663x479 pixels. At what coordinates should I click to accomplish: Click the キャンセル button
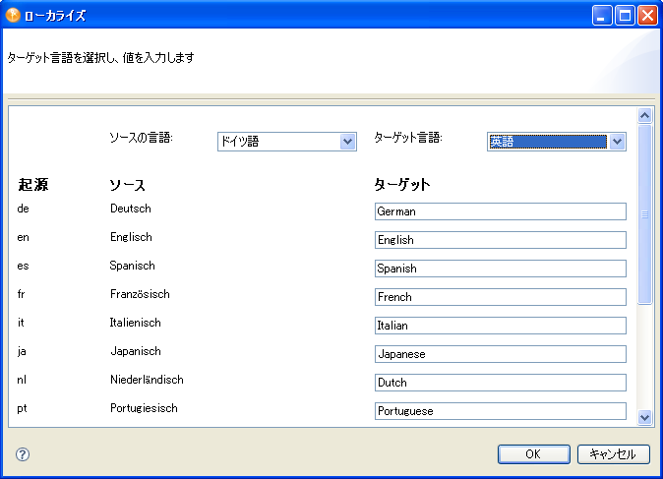[x=613, y=454]
